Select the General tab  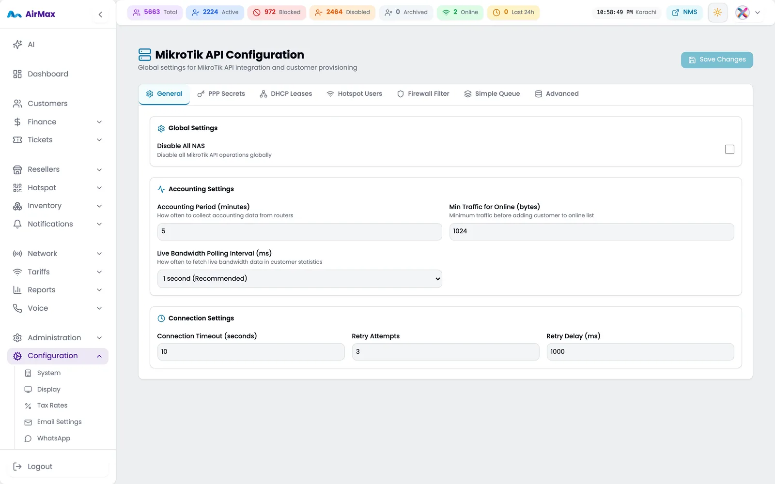pos(164,94)
